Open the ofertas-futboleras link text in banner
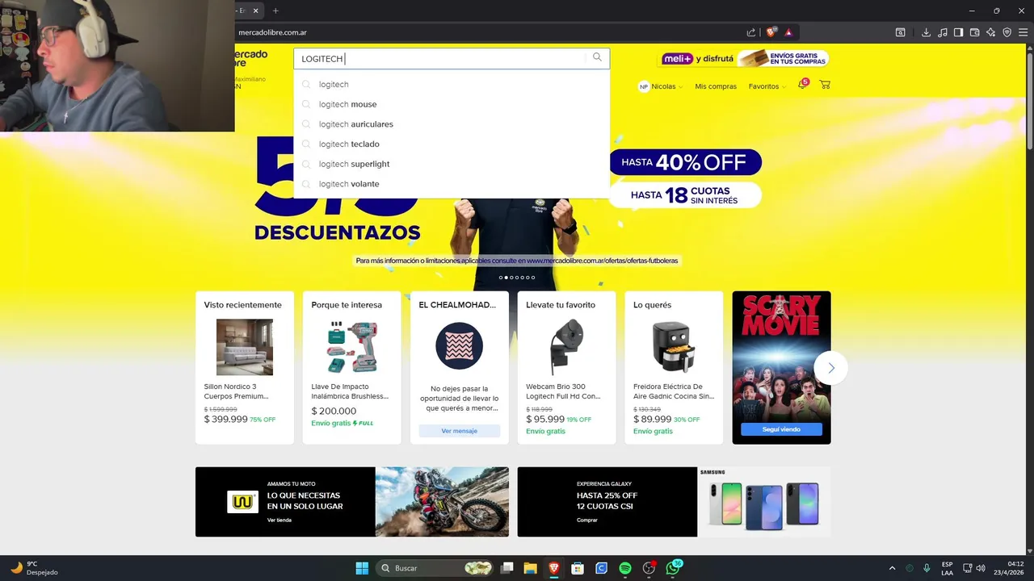1034x581 pixels. coord(603,261)
